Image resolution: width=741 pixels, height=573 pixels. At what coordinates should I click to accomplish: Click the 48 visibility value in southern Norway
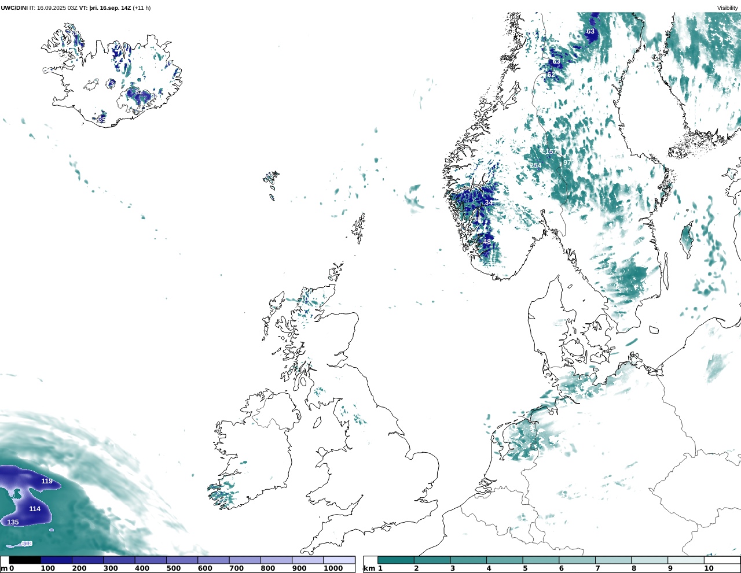pyautogui.click(x=487, y=242)
